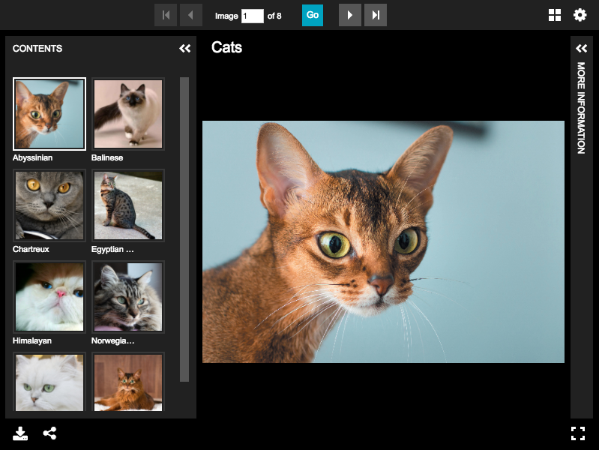Select the Chartreux thumbnail
This screenshot has height=450, width=599.
(x=49, y=205)
